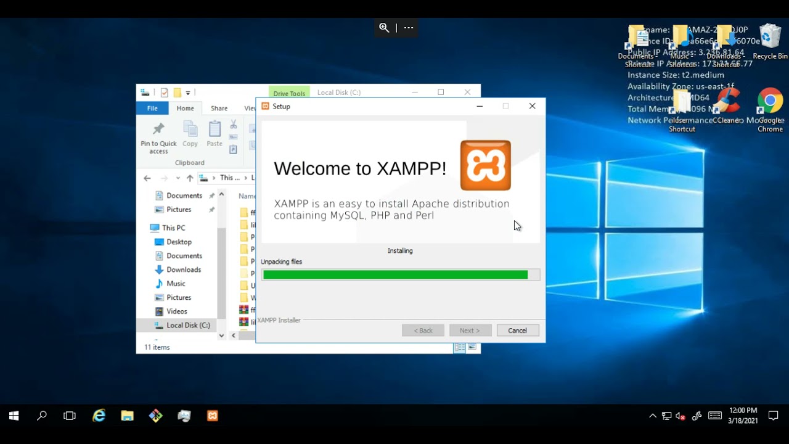Click the Cut scissors icon in Explorer ribbon
This screenshot has width=789, height=444.
[234, 125]
